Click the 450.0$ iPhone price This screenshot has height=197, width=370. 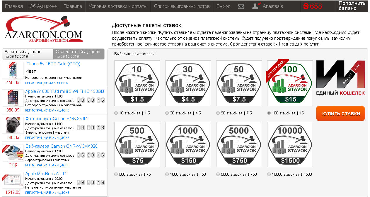coord(13,82)
